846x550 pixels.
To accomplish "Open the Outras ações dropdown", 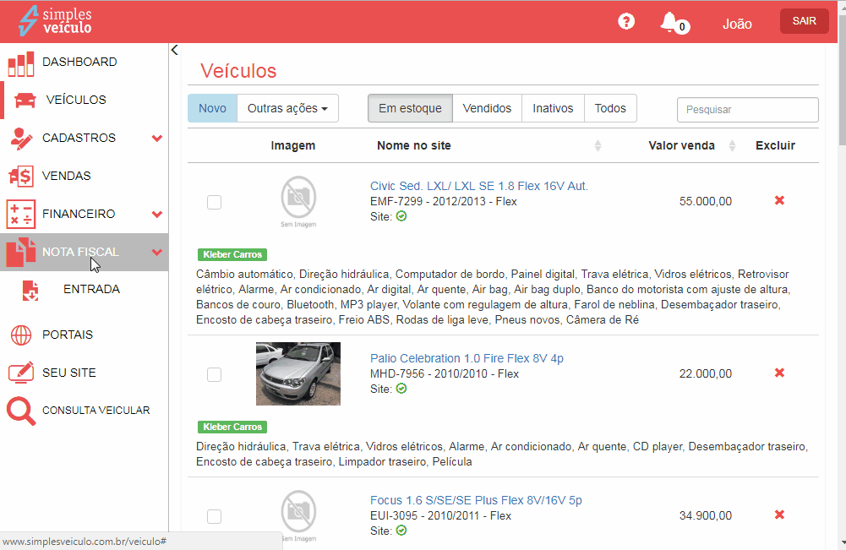I will [287, 108].
